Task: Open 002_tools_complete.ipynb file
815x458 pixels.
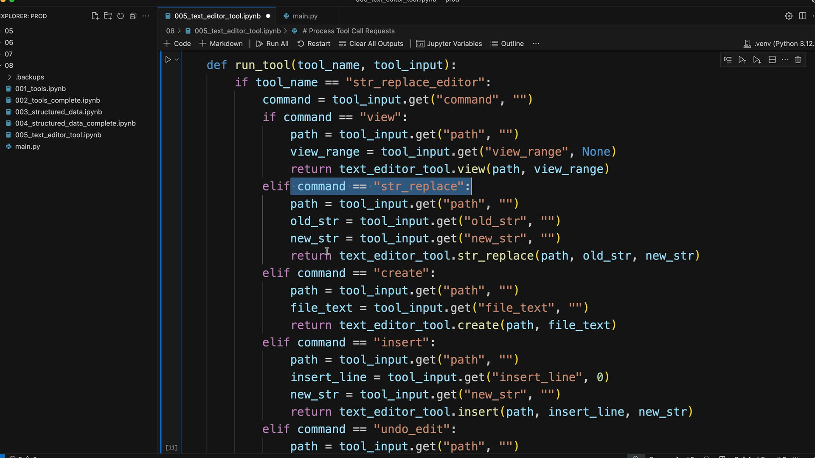Action: point(57,100)
